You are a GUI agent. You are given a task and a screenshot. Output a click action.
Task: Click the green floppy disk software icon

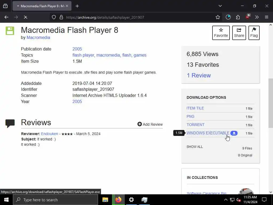tap(10, 31)
